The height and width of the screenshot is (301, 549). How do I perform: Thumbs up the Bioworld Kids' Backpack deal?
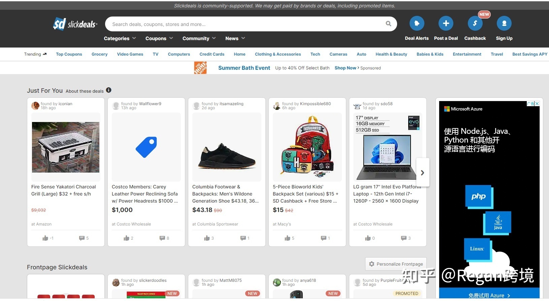287,238
